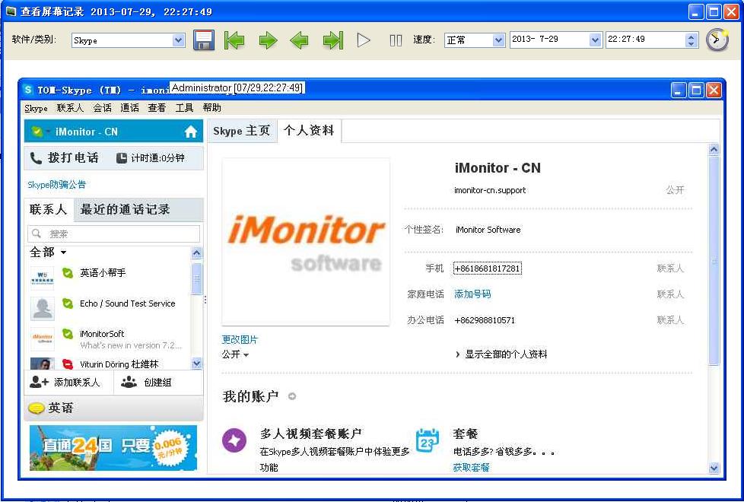
Task: Open the 查看 menu
Action: (x=157, y=108)
